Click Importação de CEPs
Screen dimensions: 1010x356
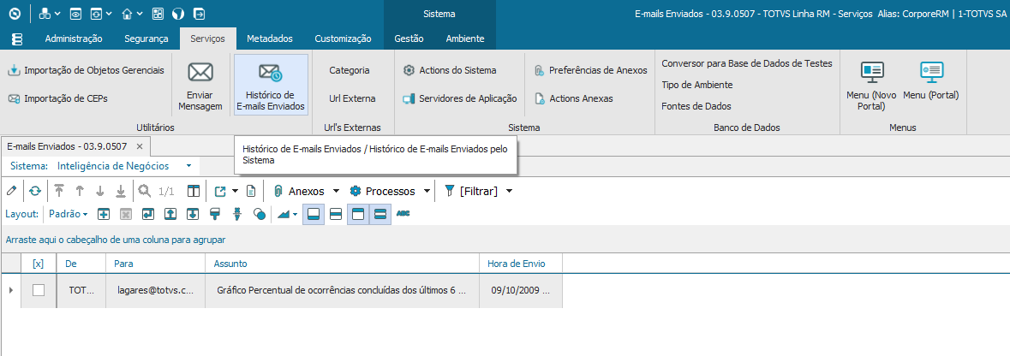click(58, 98)
